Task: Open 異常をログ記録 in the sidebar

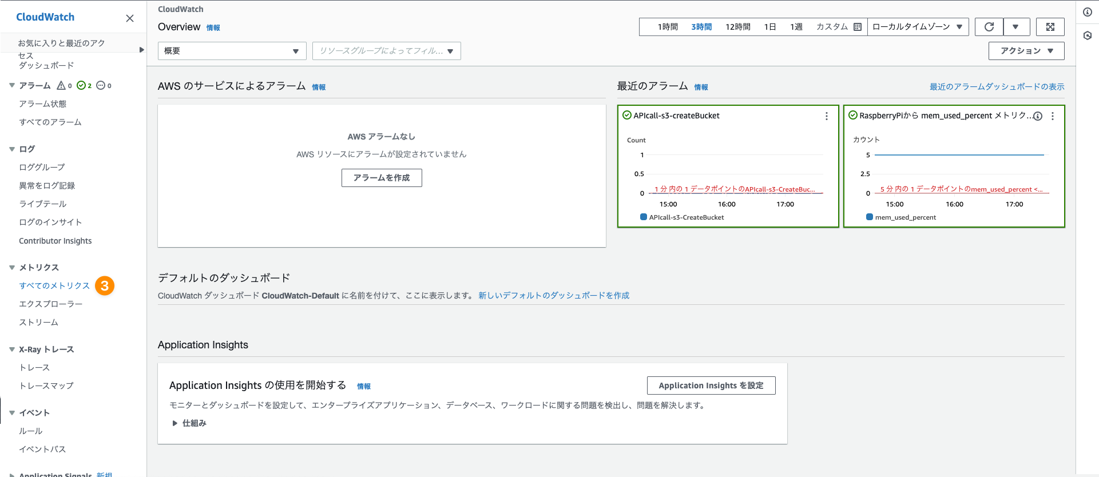Action: coord(47,185)
